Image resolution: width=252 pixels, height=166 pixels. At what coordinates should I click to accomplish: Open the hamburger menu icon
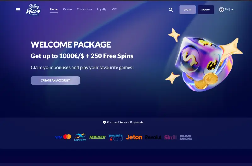point(18,10)
